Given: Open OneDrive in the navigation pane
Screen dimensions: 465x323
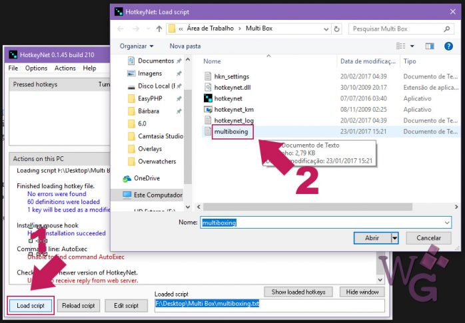Looking at the screenshot, I should 147,178.
